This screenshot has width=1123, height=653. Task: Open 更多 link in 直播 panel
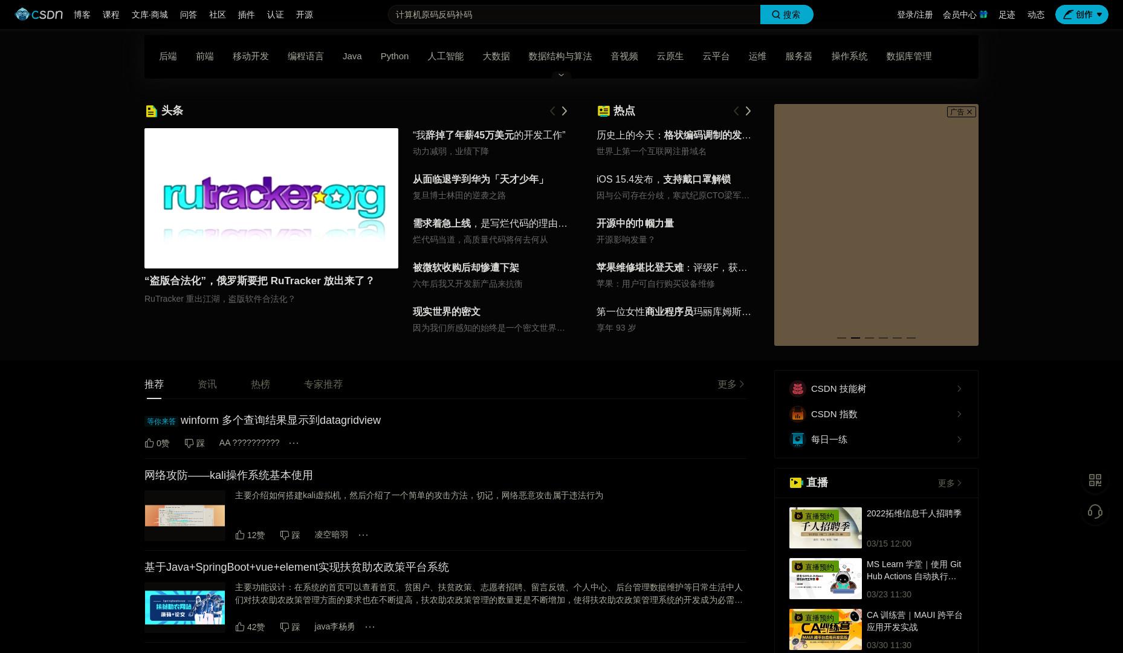tap(950, 483)
